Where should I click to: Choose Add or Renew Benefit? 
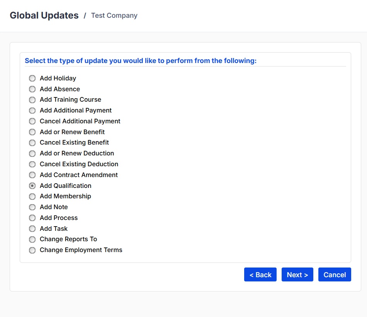32,132
